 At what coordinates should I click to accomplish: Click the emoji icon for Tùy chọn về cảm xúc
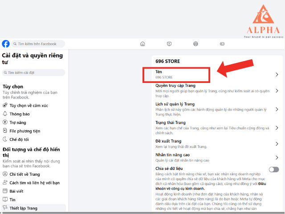[x=5, y=105]
